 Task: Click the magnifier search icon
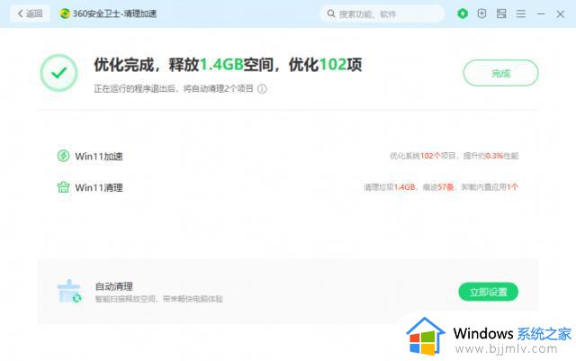[x=331, y=14]
